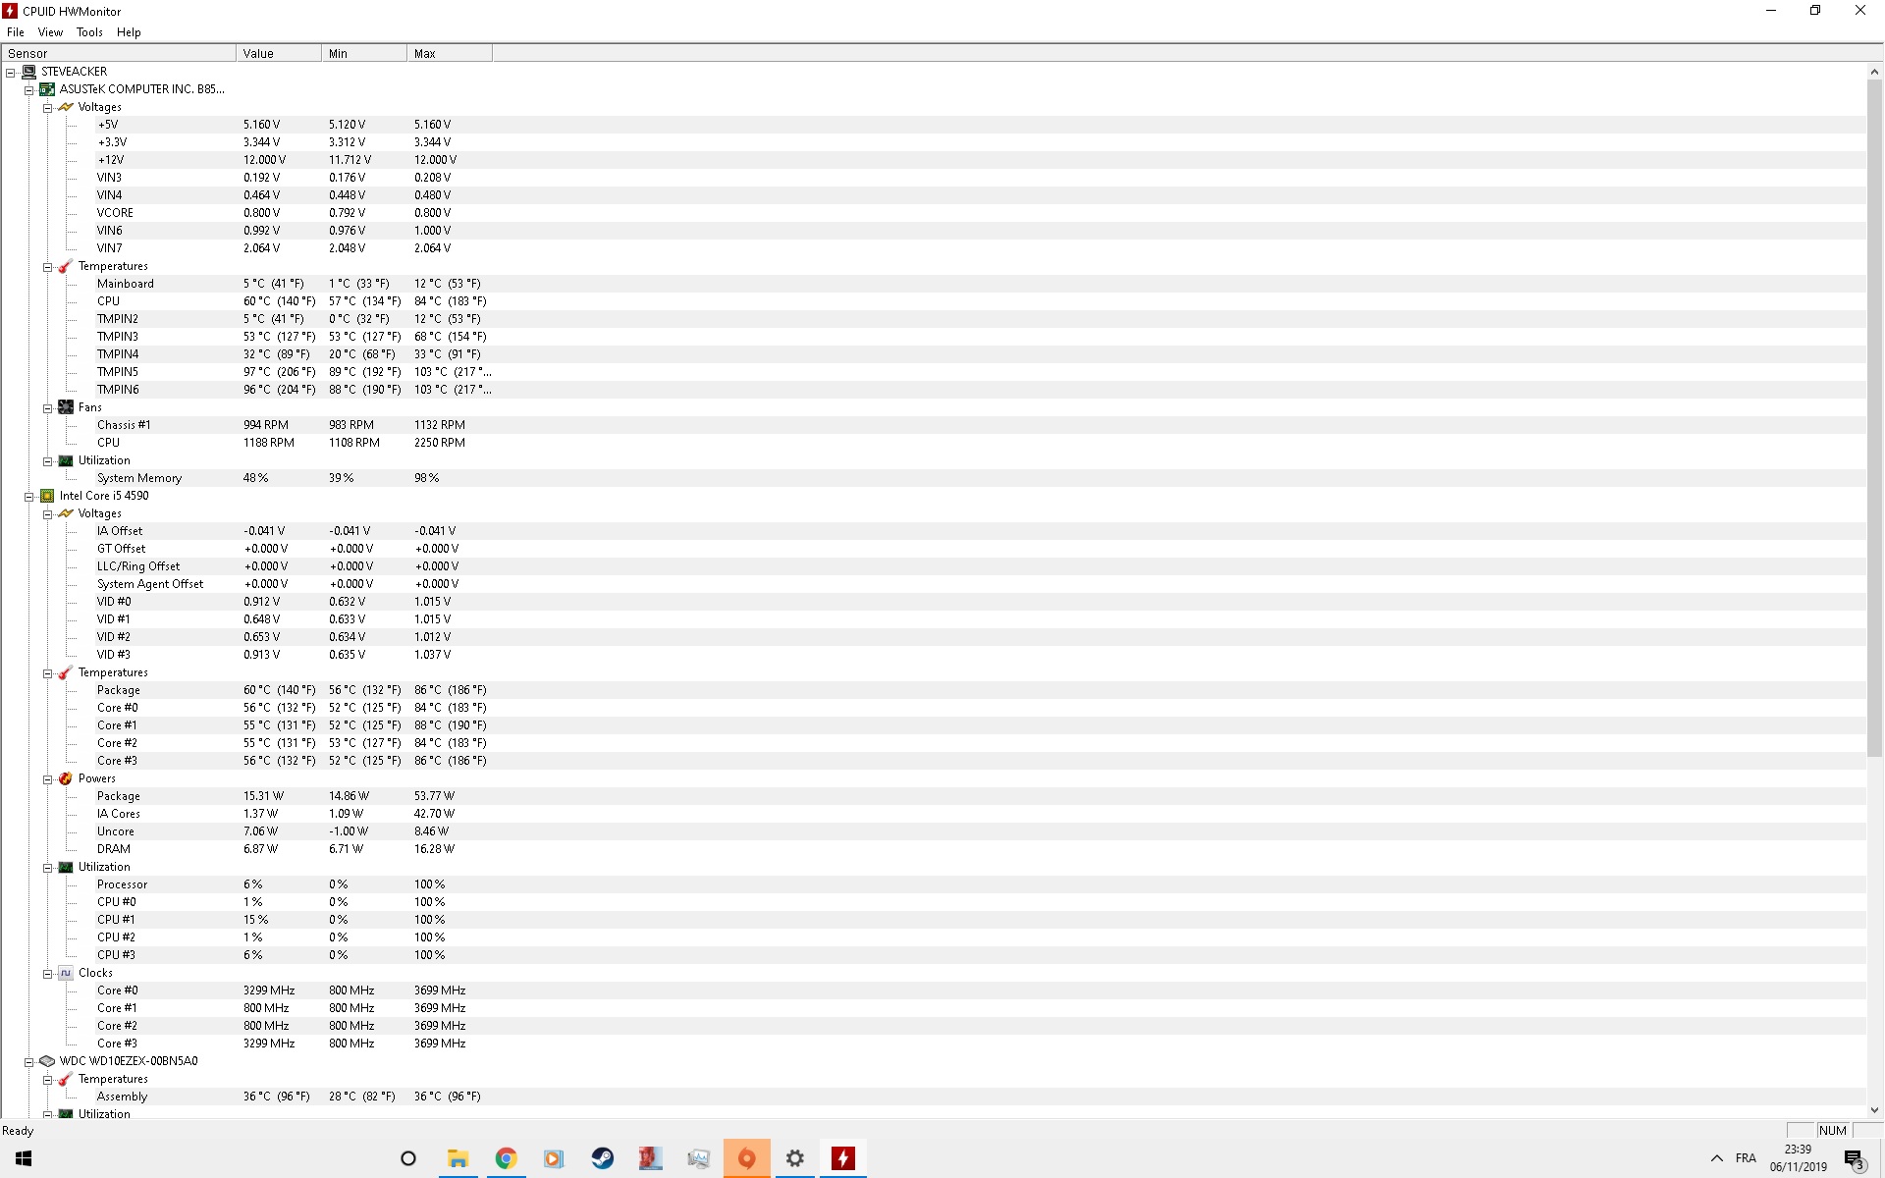Select the TMPIN5 temperature row
Image resolution: width=1885 pixels, height=1178 pixels.
pyautogui.click(x=117, y=372)
